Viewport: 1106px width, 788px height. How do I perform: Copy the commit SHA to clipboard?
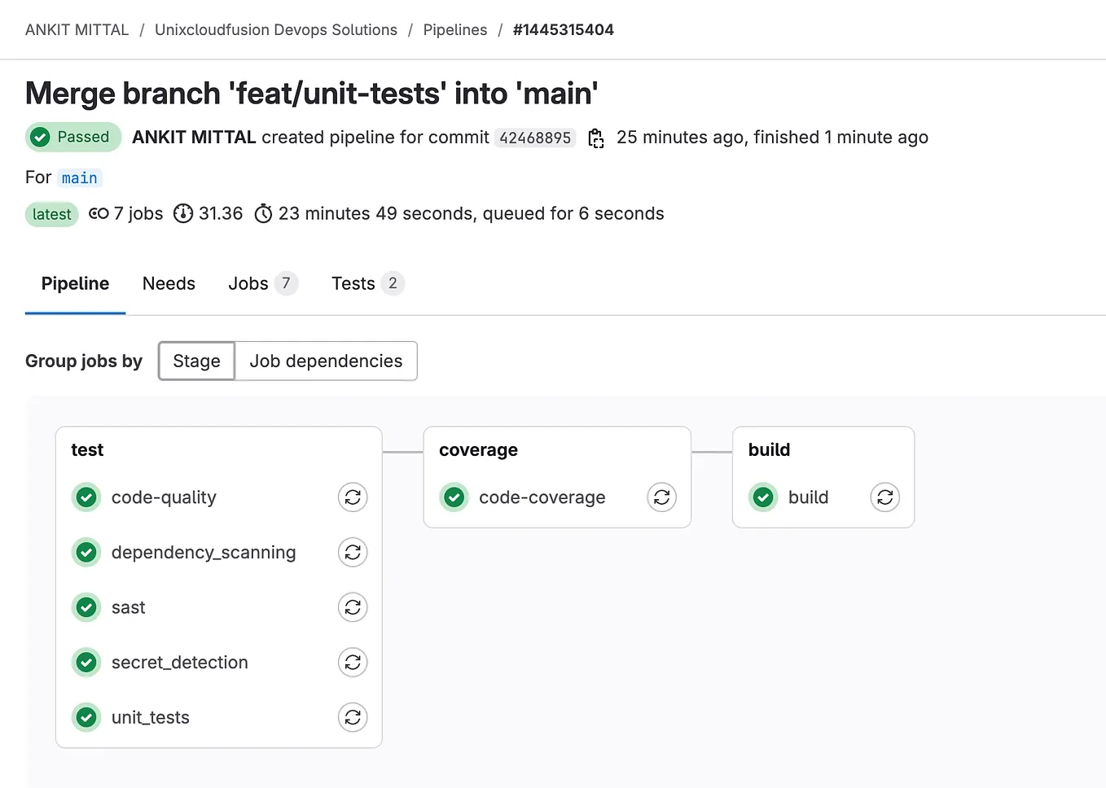coord(595,138)
